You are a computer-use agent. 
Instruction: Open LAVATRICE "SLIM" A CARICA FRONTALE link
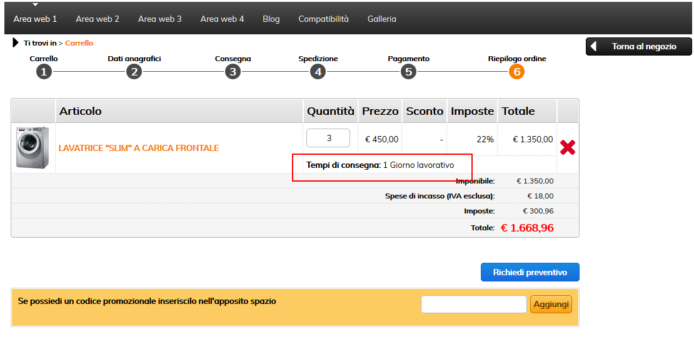pyautogui.click(x=139, y=148)
